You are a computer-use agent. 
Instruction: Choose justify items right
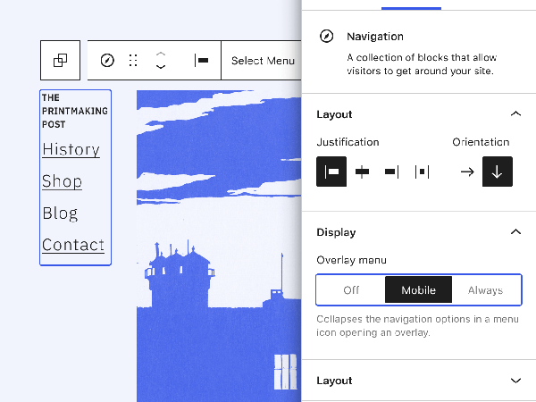point(391,172)
